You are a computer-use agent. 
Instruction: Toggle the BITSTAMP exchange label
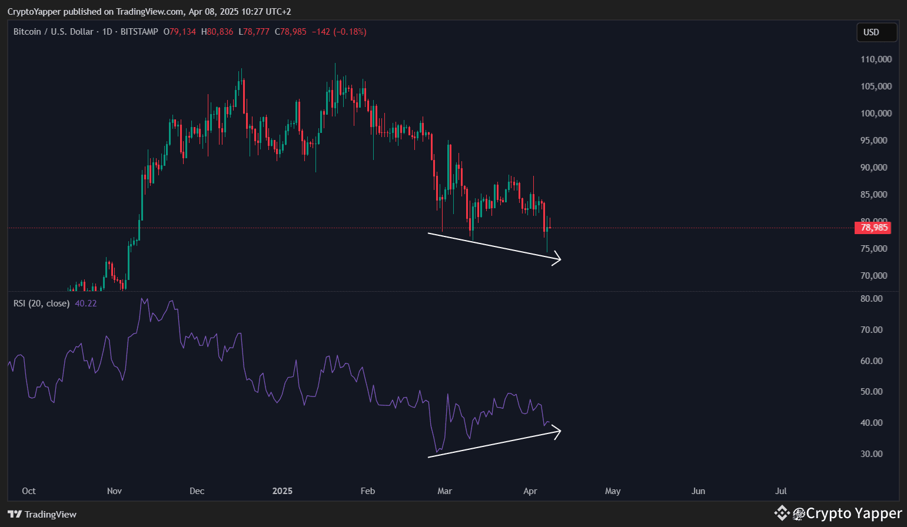139,32
